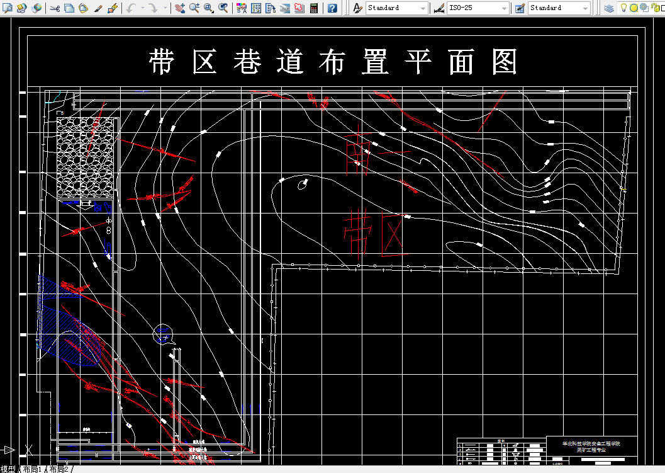Switch to the 布局2 layout tab
Image resolution: width=665 pixels, height=473 pixels.
click(x=59, y=469)
